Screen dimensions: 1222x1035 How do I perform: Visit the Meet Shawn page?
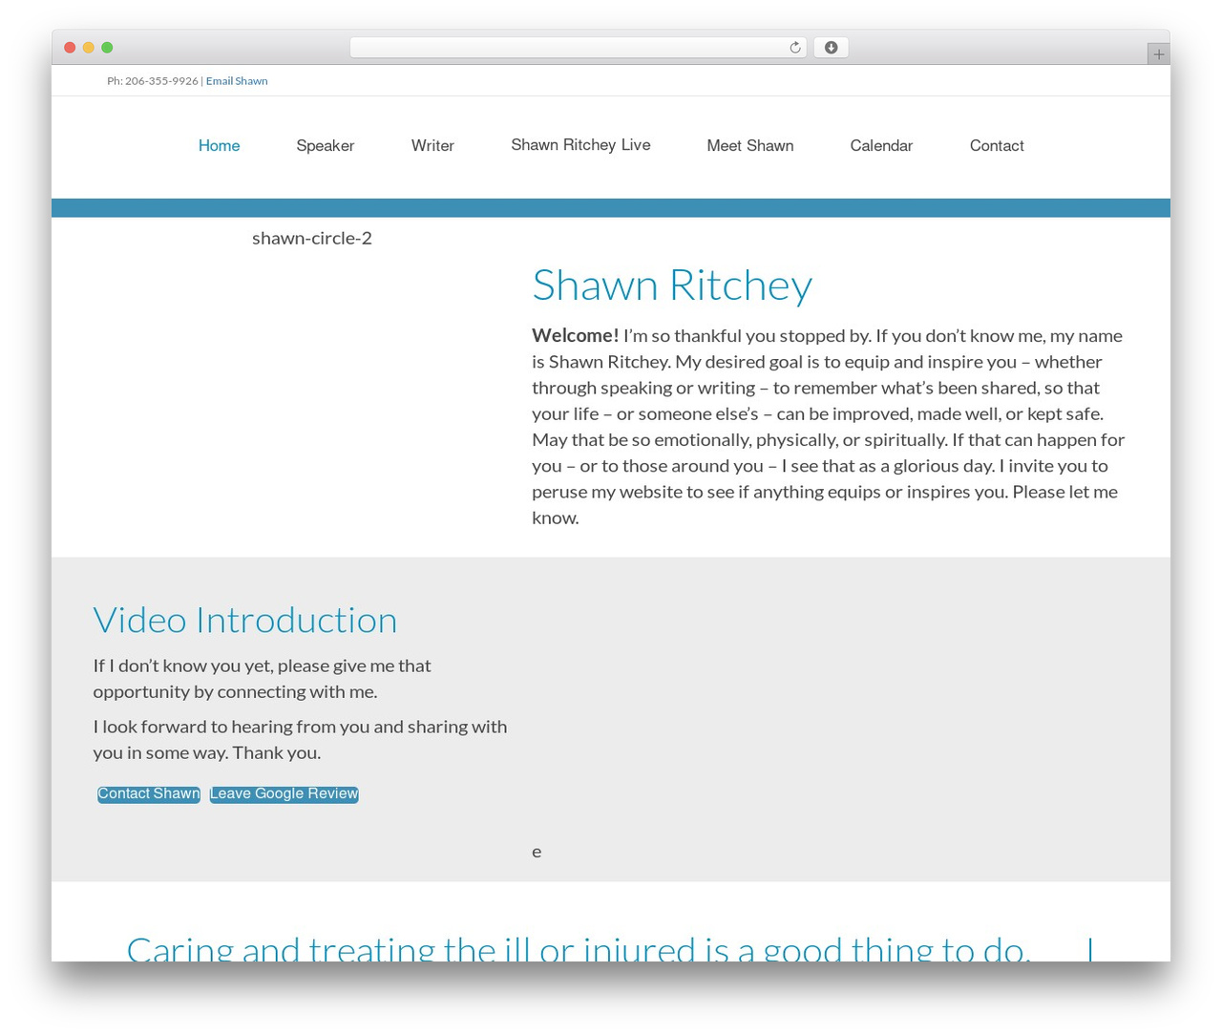click(750, 145)
